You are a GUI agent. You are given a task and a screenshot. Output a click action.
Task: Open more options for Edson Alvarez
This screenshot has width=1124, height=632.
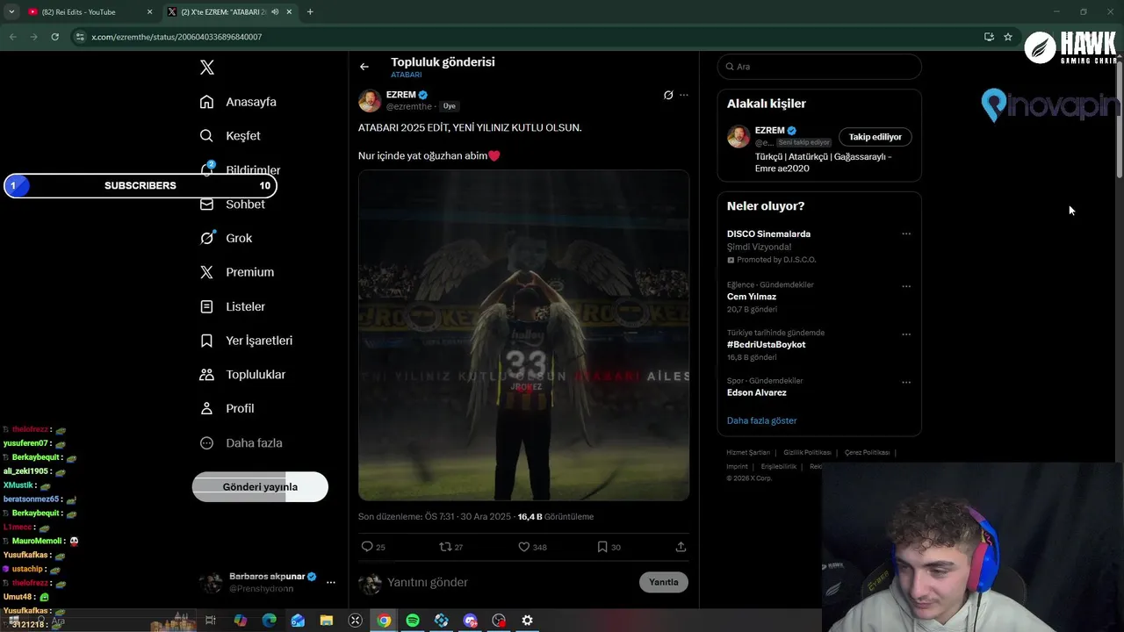pyautogui.click(x=906, y=383)
